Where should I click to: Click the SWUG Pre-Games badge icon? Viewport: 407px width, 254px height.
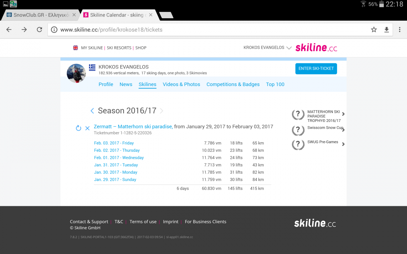[298, 145]
